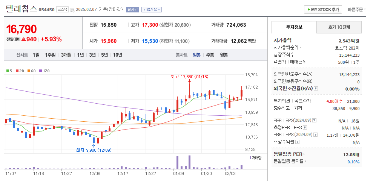Click the 동일업종 등락률 link
376x181 pixels.
click(x=289, y=161)
